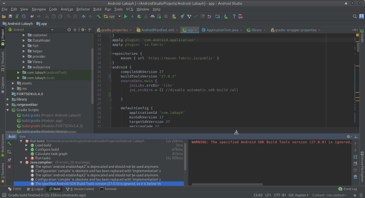Click the scroll-from-source target icon in the Project panel
This screenshot has height=198, width=365.
(x=69, y=30)
